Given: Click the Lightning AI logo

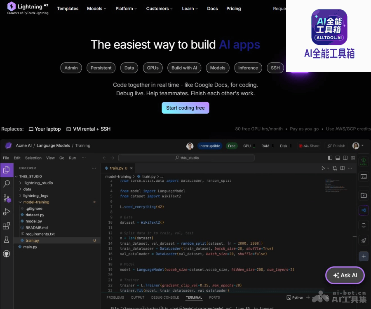Looking at the screenshot, I should 28,9.
